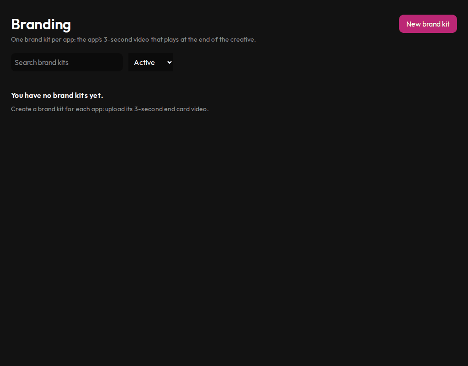
Task: Click the 'You have no brand kits yet.' message
Action: (x=57, y=95)
